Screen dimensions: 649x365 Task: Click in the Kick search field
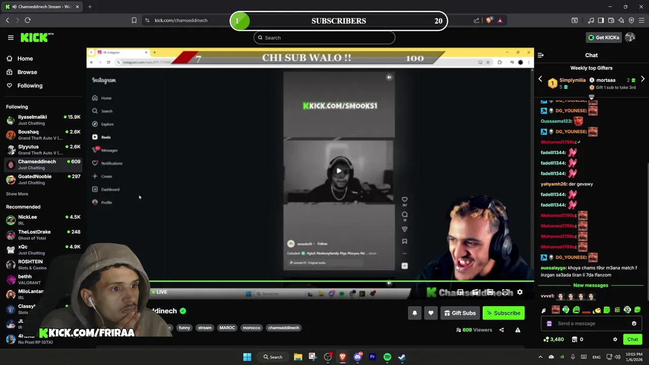pos(324,38)
